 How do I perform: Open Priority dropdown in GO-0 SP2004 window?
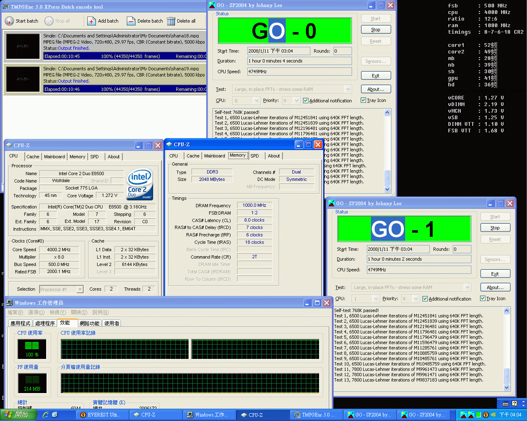[x=296, y=100]
